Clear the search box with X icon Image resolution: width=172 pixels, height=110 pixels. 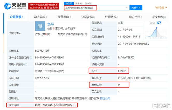[x=127, y=8]
